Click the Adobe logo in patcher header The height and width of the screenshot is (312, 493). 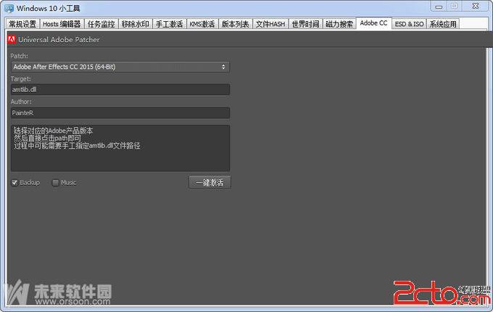pos(12,39)
